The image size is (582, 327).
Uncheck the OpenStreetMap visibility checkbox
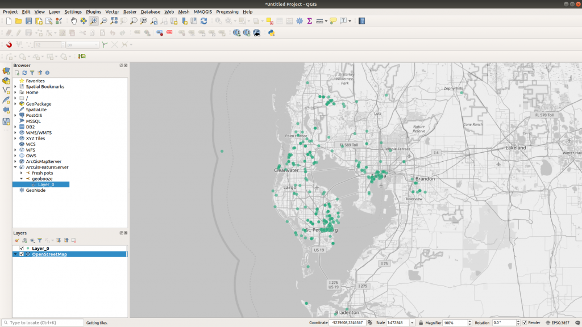22,254
